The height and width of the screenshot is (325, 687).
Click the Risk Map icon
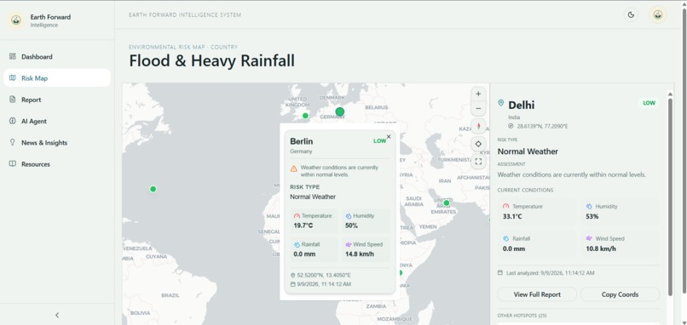[12, 78]
